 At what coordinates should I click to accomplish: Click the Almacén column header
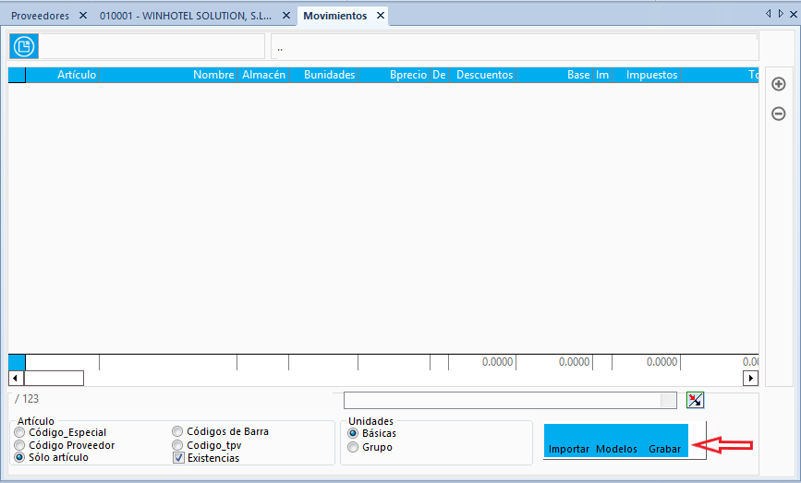[263, 75]
